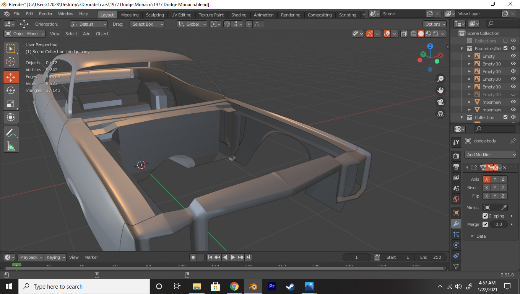Click the Cursor tool icon
Image resolution: width=520 pixels, height=294 pixels.
coord(11,62)
